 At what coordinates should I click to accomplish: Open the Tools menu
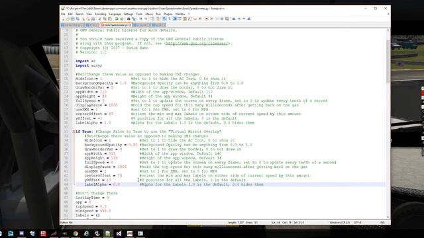139,14
